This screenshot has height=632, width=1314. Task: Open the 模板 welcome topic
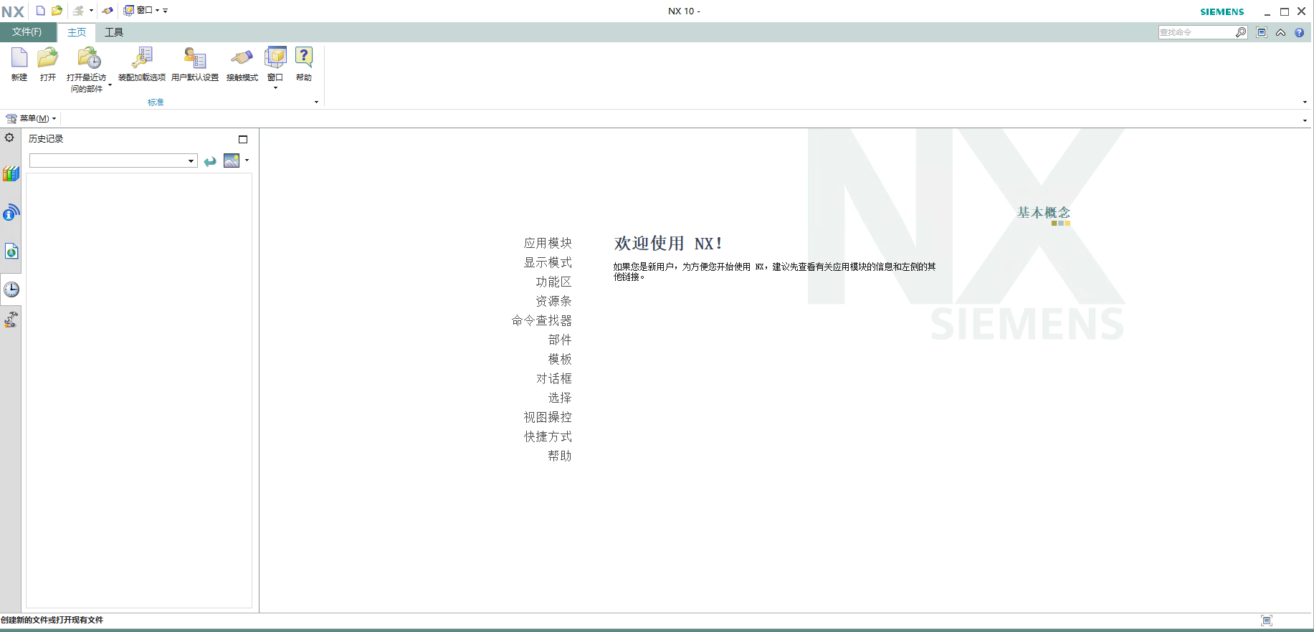560,359
